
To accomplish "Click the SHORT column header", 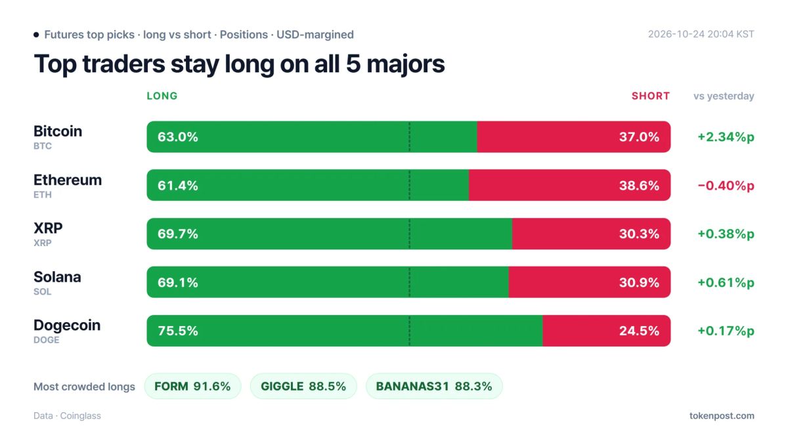I will (x=651, y=96).
